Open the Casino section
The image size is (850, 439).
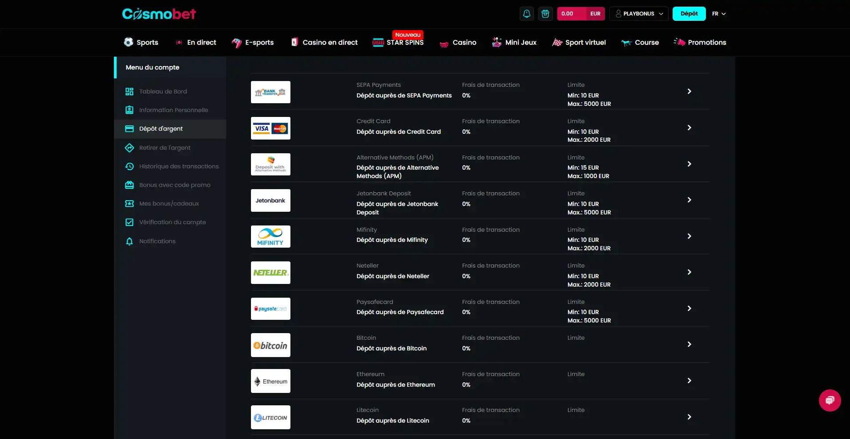[x=458, y=43]
